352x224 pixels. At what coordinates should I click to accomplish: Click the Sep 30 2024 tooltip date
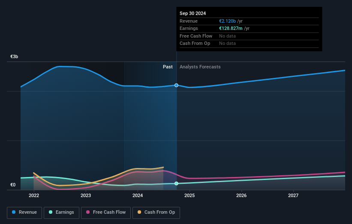(193, 13)
